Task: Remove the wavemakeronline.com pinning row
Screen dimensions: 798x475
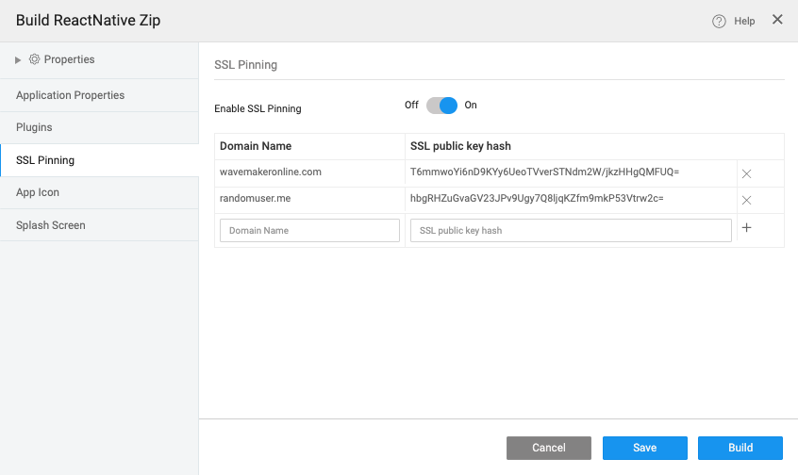Action: coord(746,173)
